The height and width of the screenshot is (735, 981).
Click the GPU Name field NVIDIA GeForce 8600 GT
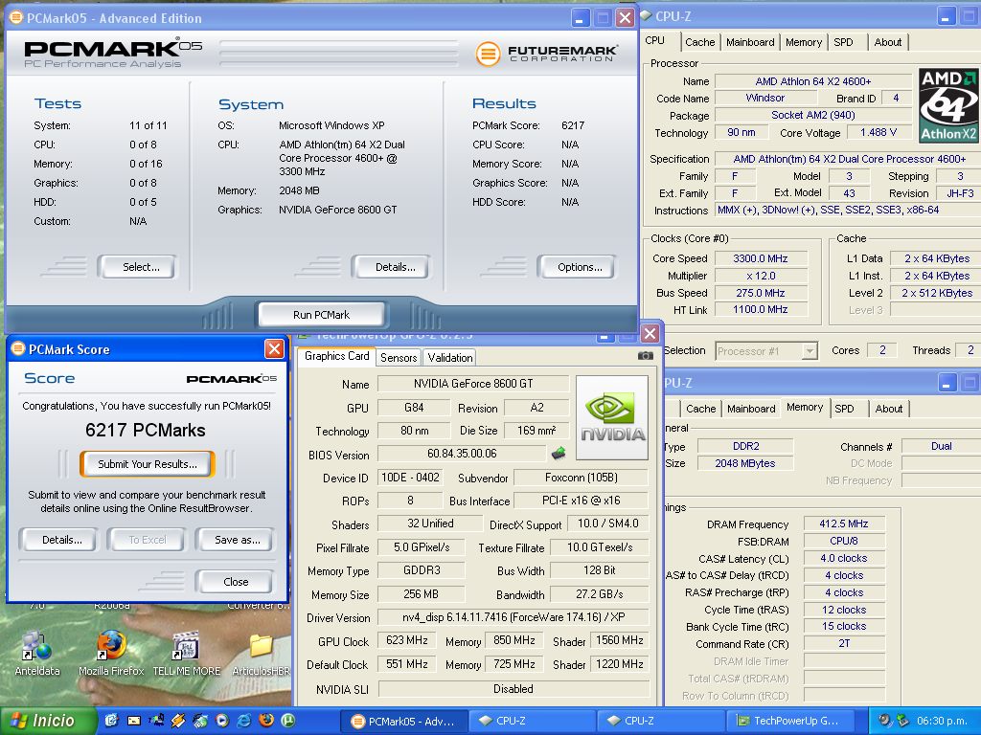(x=473, y=384)
